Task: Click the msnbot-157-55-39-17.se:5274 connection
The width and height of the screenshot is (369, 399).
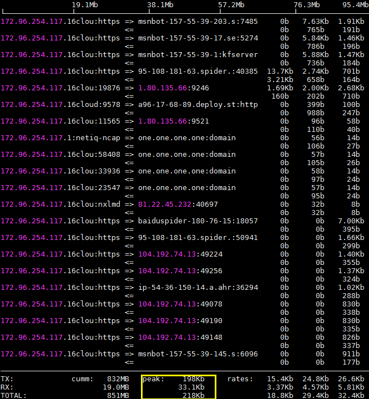Action: pos(198,38)
